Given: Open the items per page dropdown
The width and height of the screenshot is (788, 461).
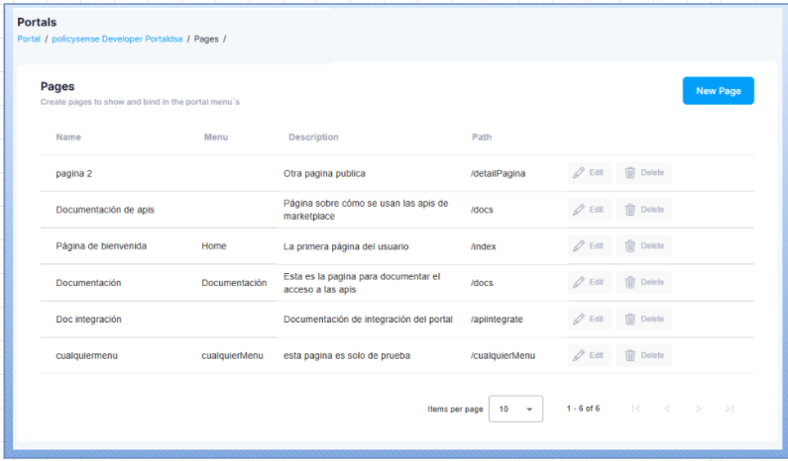Looking at the screenshot, I should [x=515, y=409].
